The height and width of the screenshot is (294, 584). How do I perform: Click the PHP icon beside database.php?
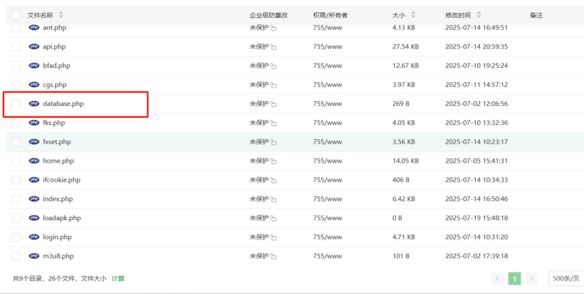coord(34,104)
